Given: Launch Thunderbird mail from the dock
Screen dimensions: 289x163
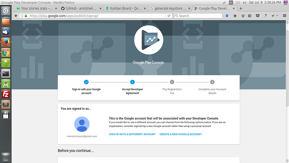Looking at the screenshot, I should (6, 32).
